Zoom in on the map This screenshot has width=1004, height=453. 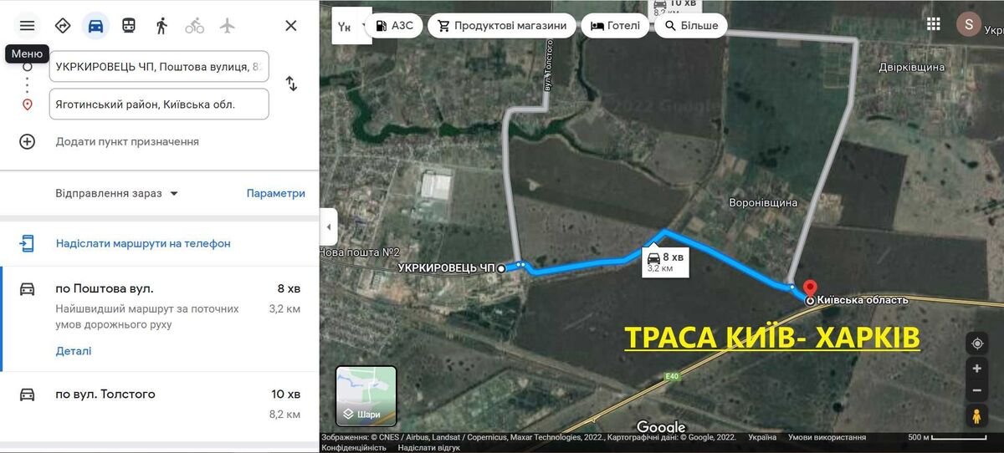(x=976, y=368)
